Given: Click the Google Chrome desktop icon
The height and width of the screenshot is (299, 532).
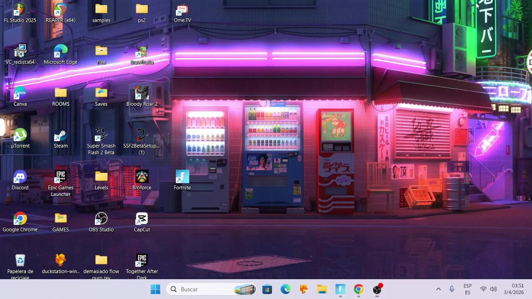Looking at the screenshot, I should coord(20,222).
